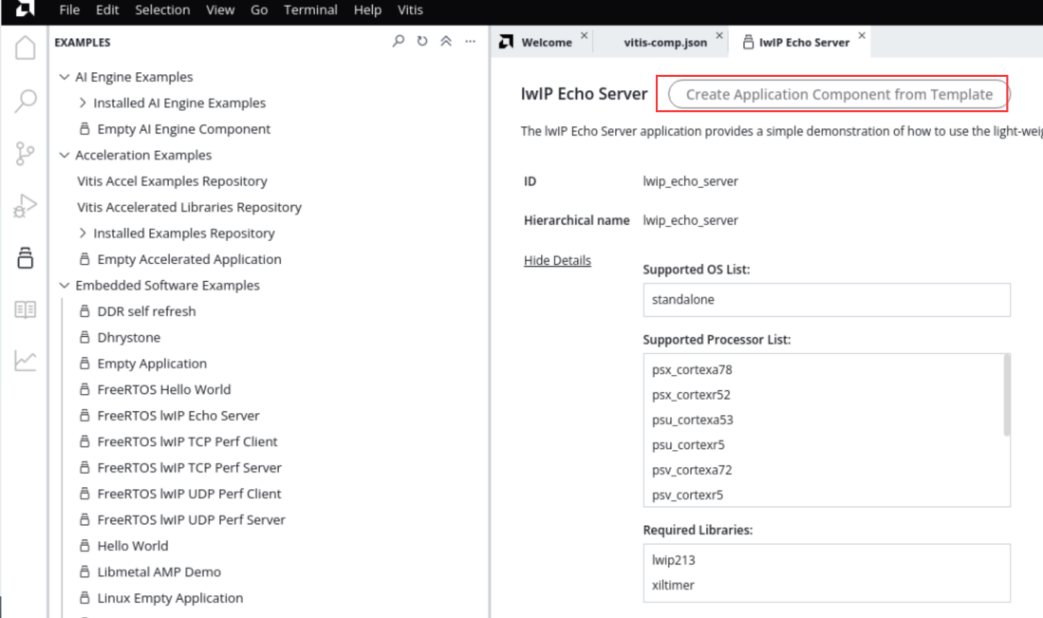Select psv_cortexr5 in processor list
Screen dimensions: 1043x618
pos(687,495)
